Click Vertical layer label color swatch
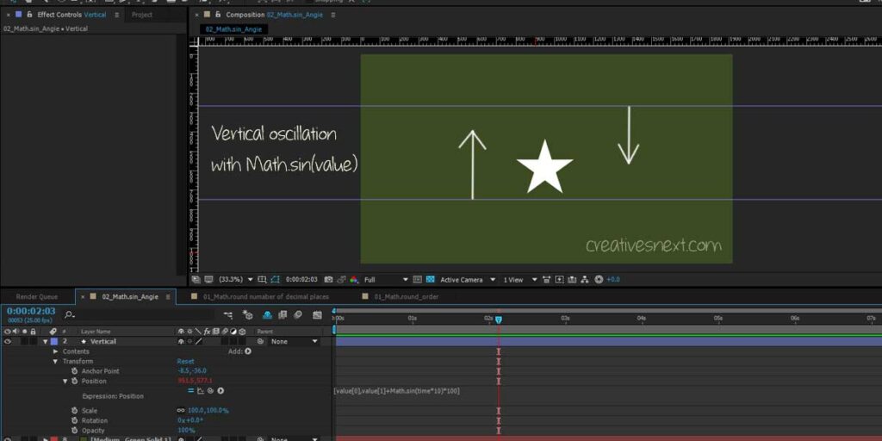The image size is (882, 441). click(x=54, y=341)
